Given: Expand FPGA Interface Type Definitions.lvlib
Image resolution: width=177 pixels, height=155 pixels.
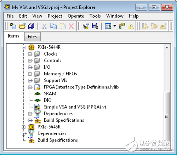Looking at the screenshot, I should coord(30,87).
